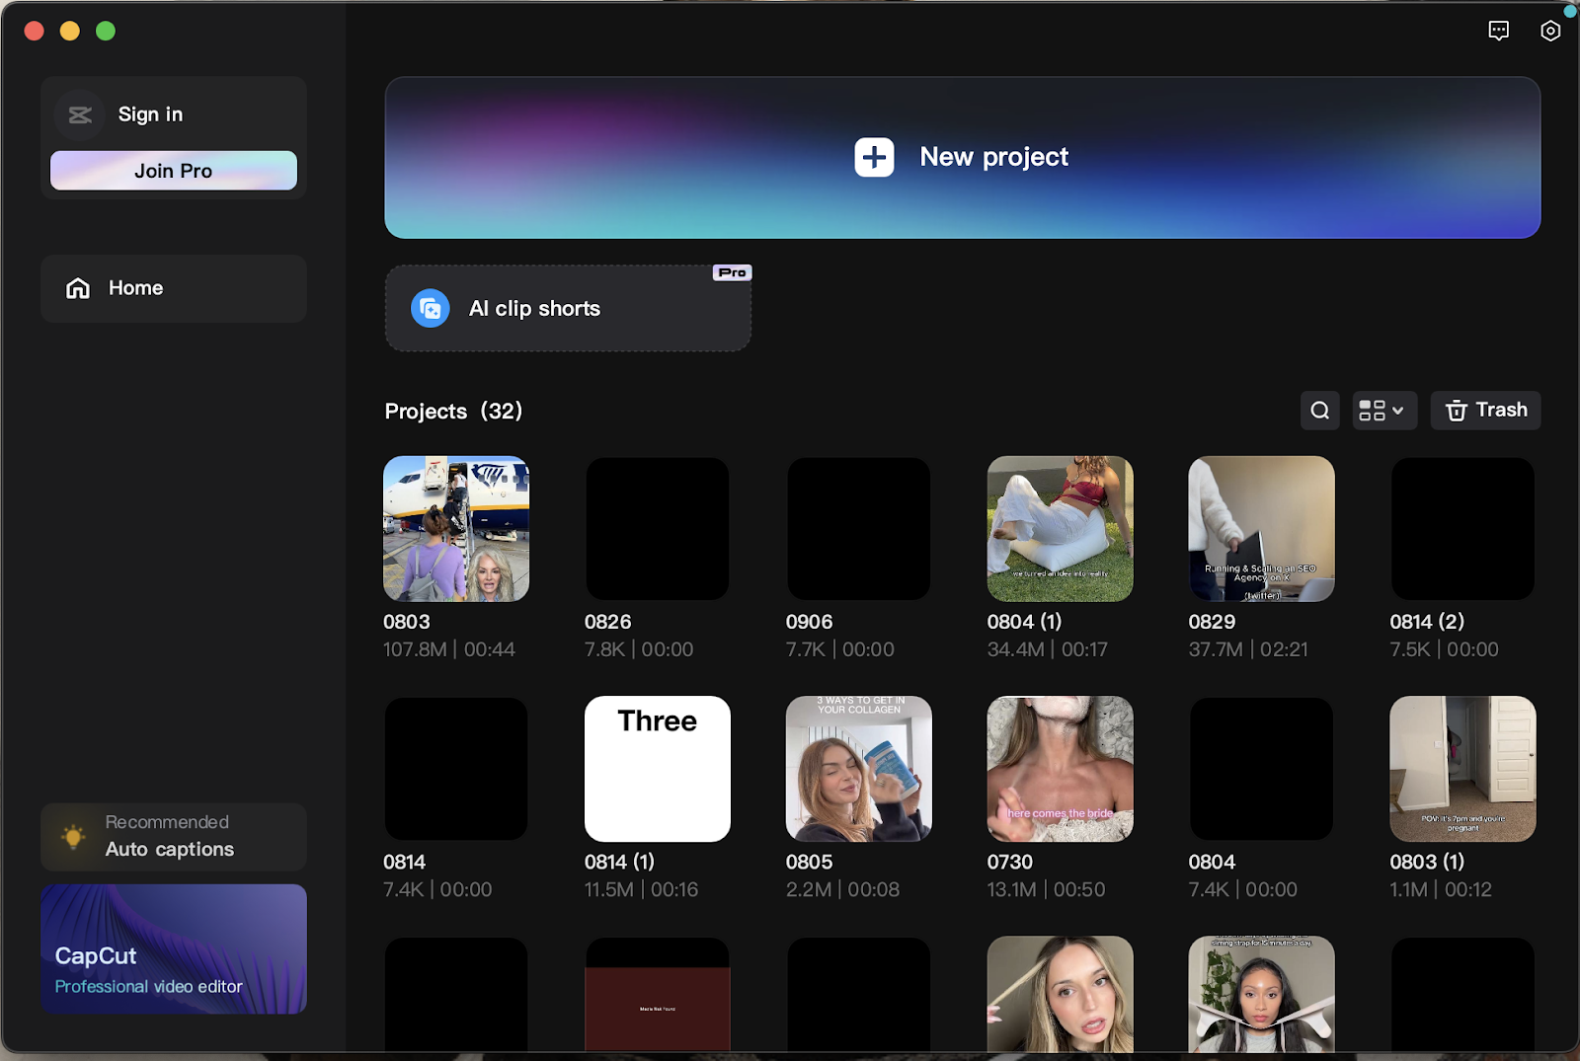Image resolution: width=1580 pixels, height=1061 pixels.
Task: Open the white 'Three' project thumbnail
Action: point(657,768)
